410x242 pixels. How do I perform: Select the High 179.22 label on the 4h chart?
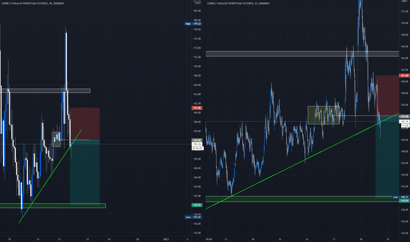point(193,24)
